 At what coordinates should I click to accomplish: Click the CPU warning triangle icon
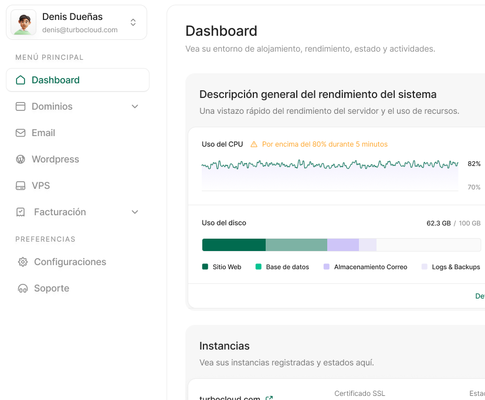coord(254,144)
